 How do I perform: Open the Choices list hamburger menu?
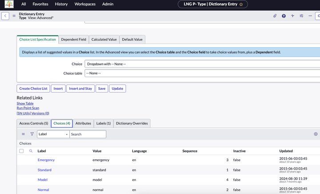23,134
